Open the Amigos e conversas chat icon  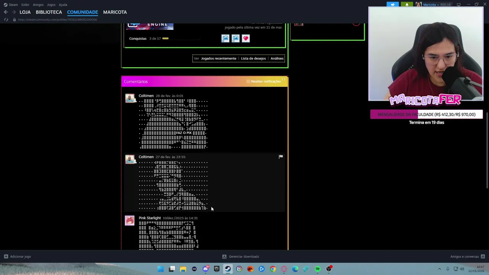(483, 257)
